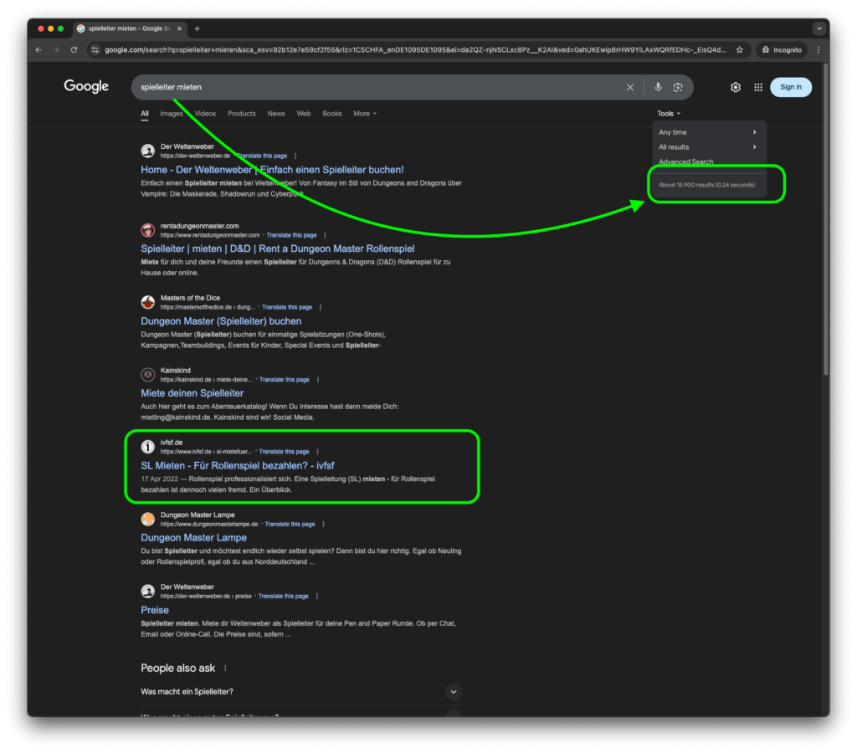
Task: Click 'About 15.900 results' text
Action: coord(706,185)
